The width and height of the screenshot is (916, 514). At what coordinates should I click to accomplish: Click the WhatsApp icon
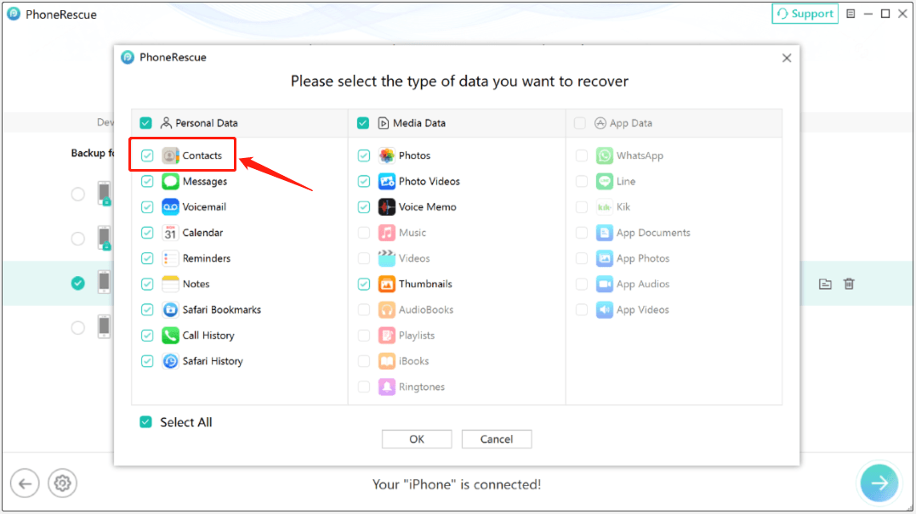pos(604,155)
